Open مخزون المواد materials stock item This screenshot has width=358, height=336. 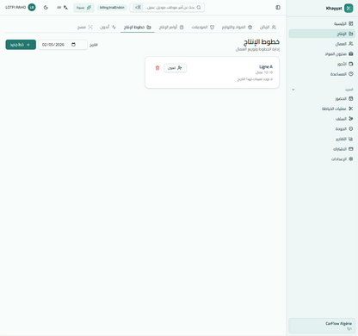click(322, 53)
